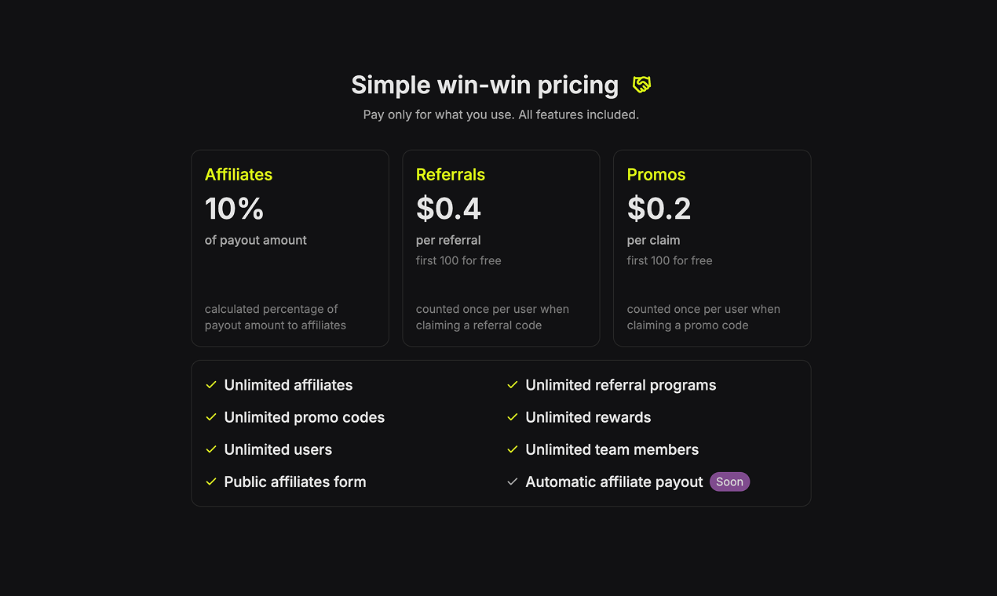Click the checkmark beside Unlimited affiliates
Viewport: 997px width, 596px height.
tap(210, 385)
